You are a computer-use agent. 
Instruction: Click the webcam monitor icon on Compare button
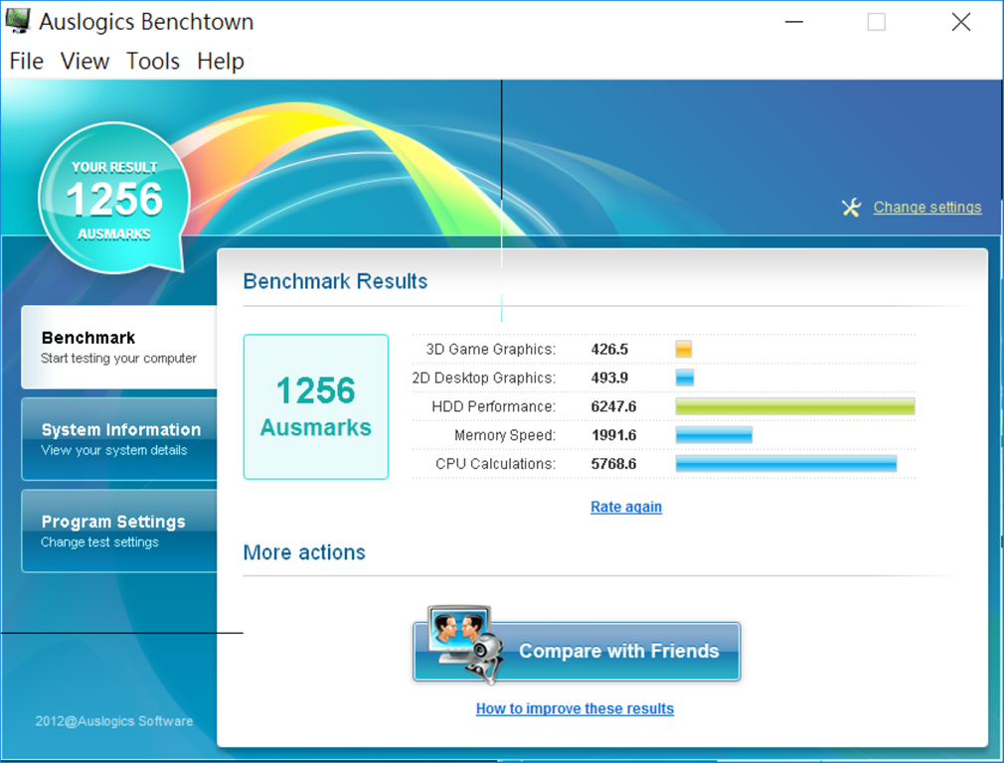click(x=464, y=644)
